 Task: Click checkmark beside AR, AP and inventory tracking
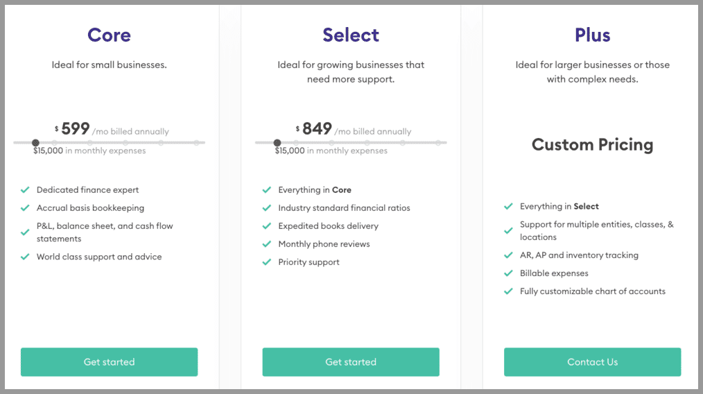point(508,255)
